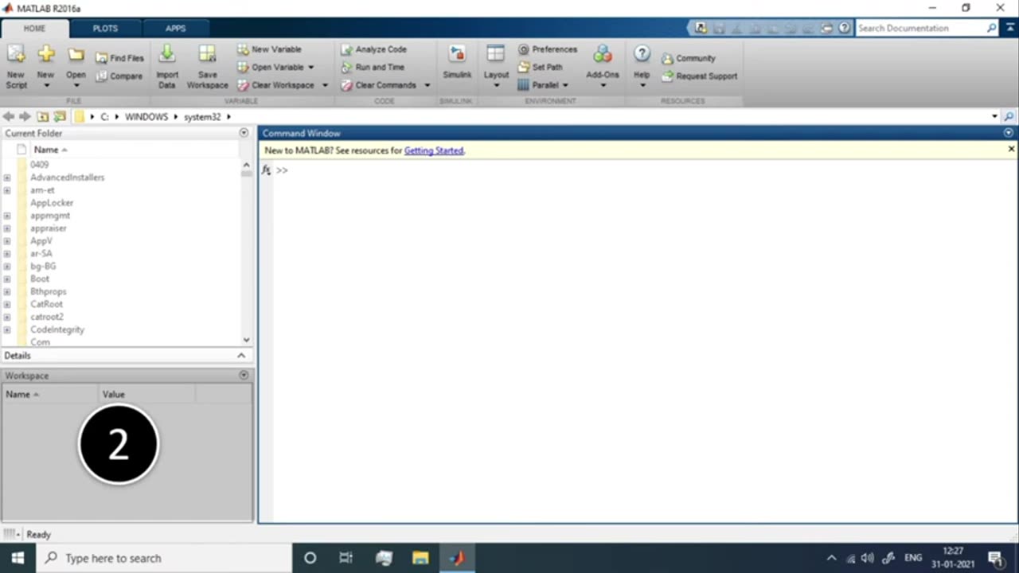Click the WINDOWS path segment
This screenshot has width=1019, height=573.
click(x=146, y=117)
